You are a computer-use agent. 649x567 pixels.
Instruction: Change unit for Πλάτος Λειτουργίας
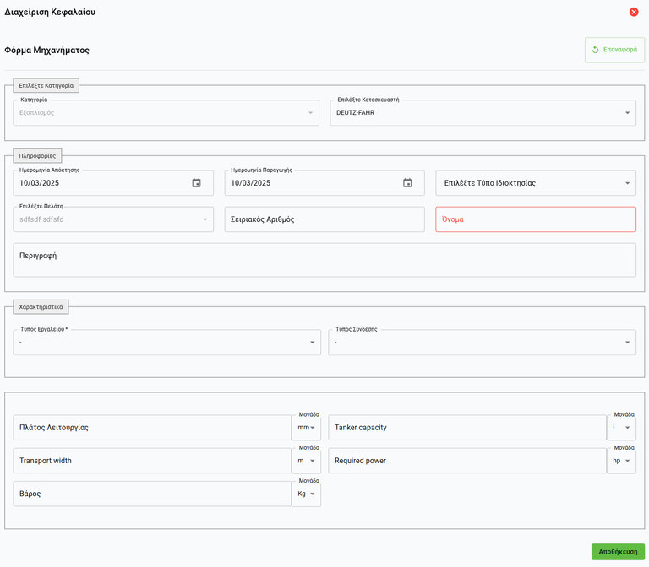click(306, 427)
